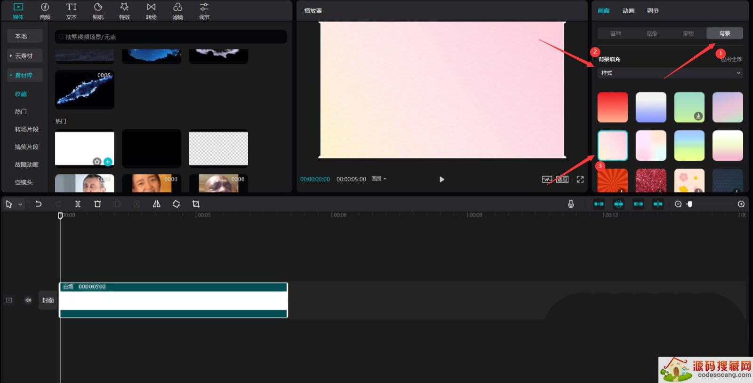Image resolution: width=753 pixels, height=383 pixels.
Task: Click the split clip tool in timeline toolbar
Action: pos(78,204)
